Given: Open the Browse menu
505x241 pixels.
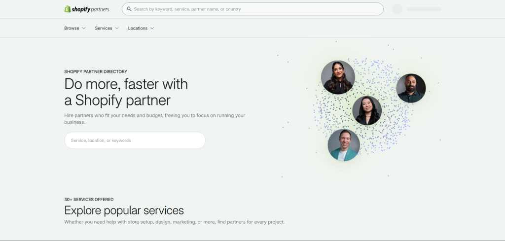Looking at the screenshot, I should click(75, 28).
